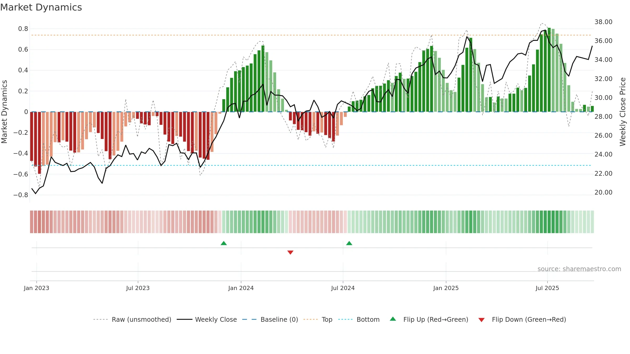Viewport: 630px width, 354px height.
Task: Click the 30.00 price axis label
Action: coord(603,98)
